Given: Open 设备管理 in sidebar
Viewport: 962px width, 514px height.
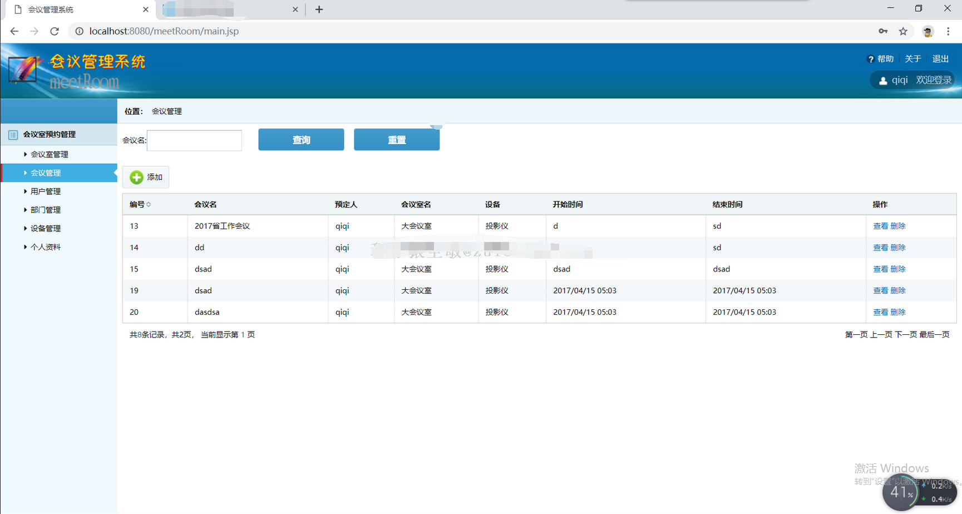Looking at the screenshot, I should 46,229.
